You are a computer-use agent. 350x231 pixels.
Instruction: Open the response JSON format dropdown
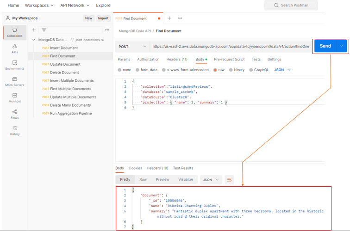(211, 180)
